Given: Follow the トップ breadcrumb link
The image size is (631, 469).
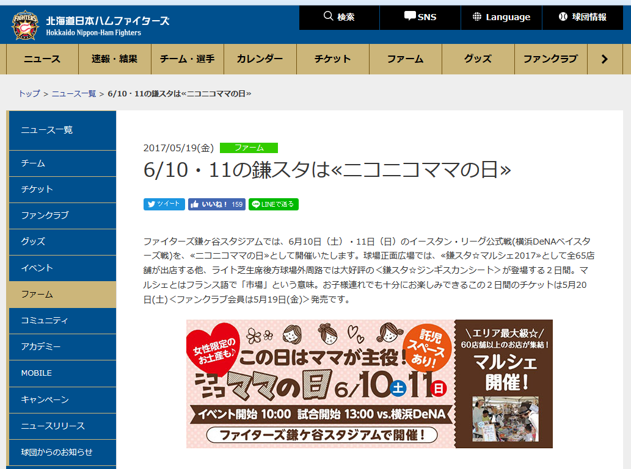Looking at the screenshot, I should tap(29, 94).
